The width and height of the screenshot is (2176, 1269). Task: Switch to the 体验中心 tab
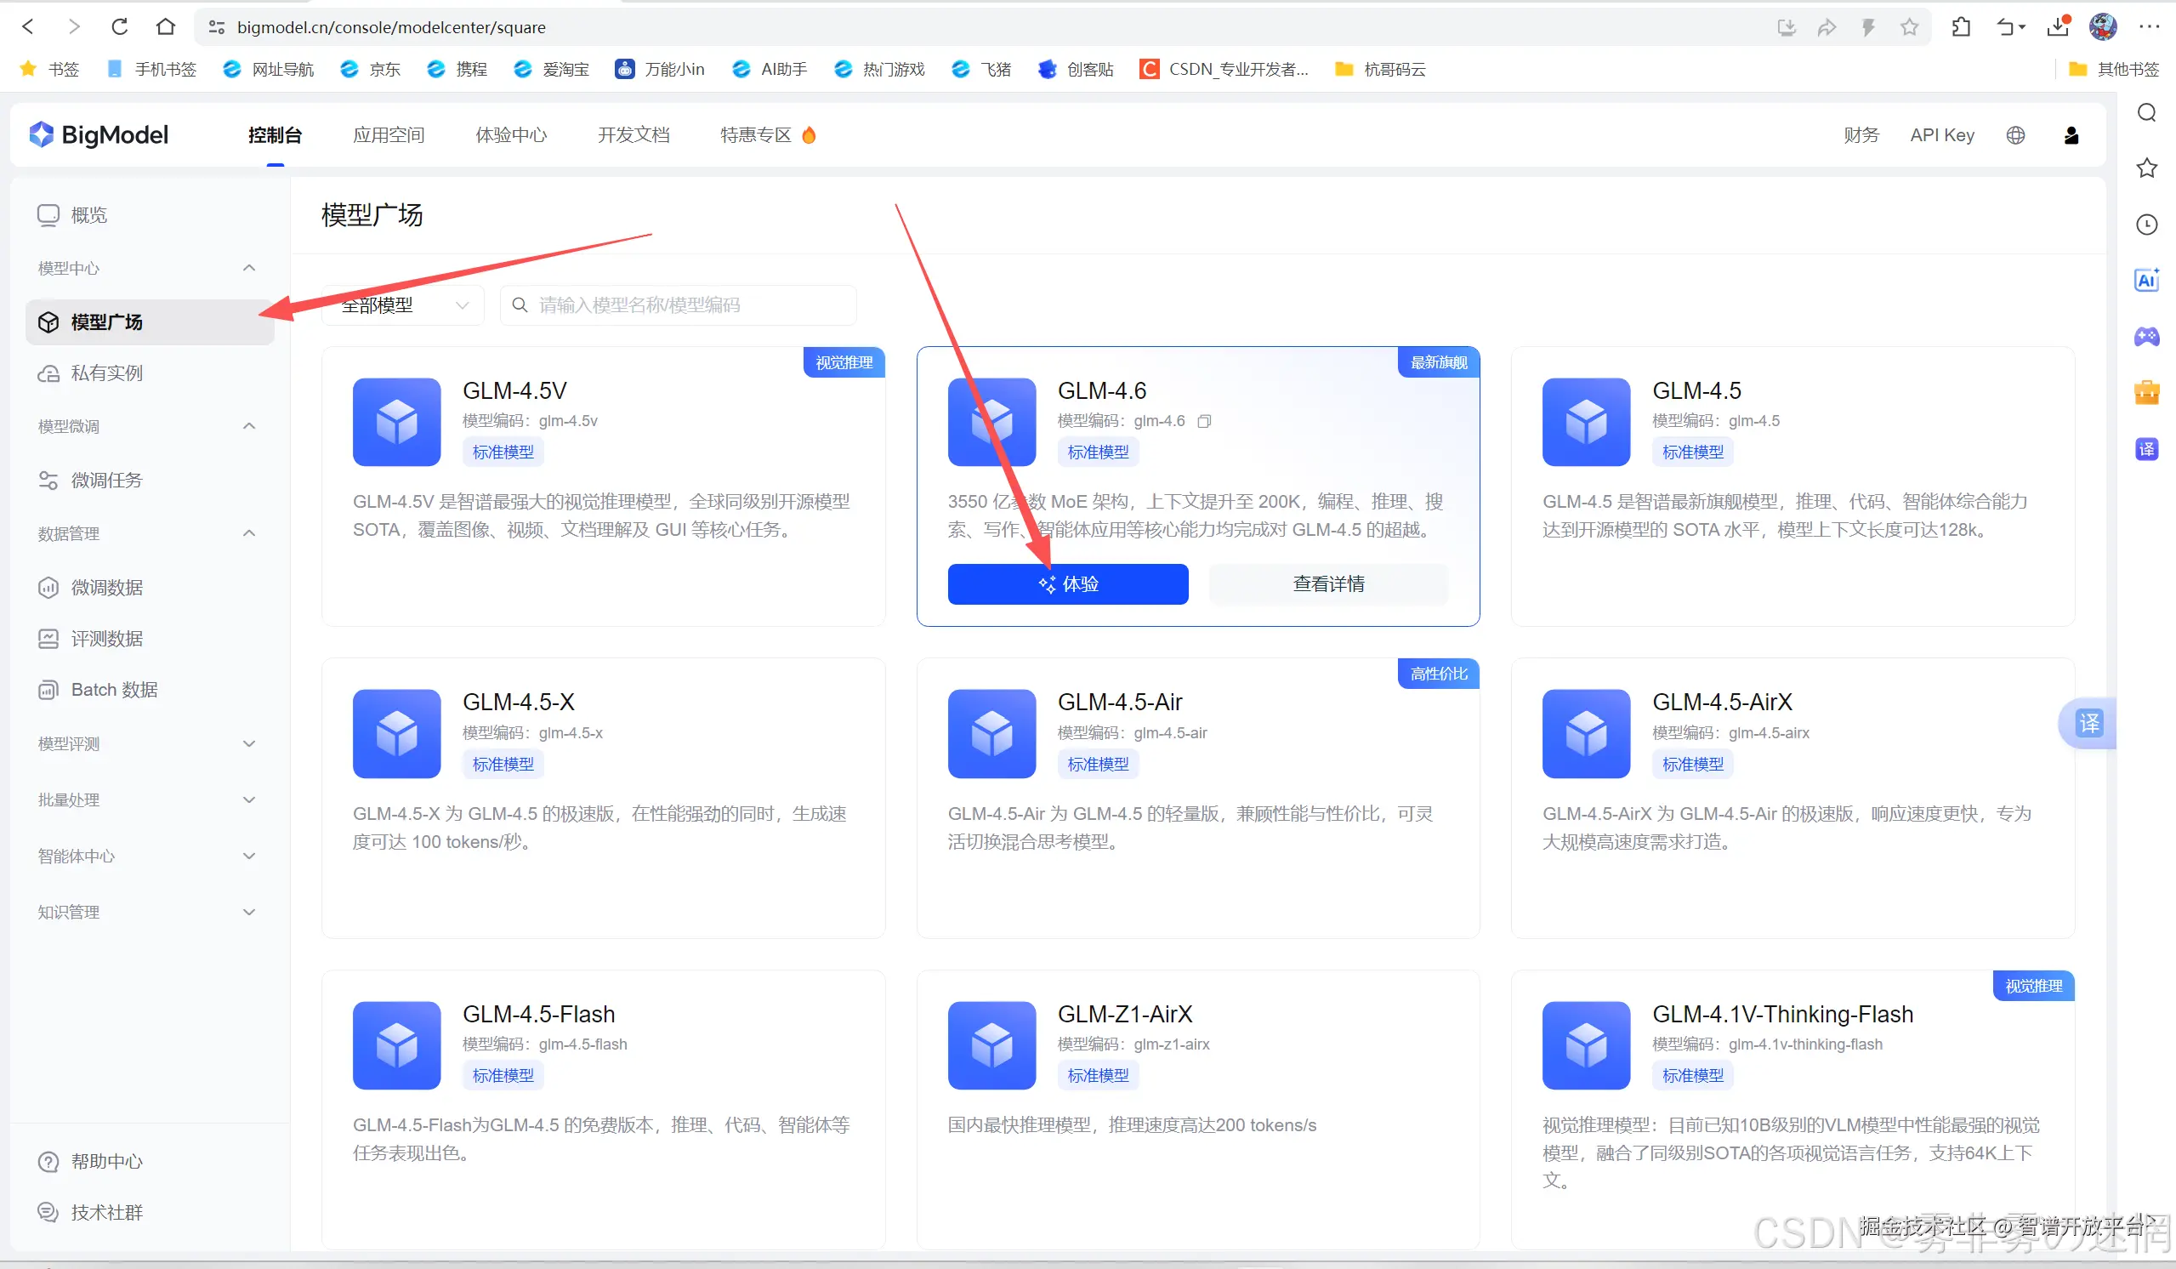point(511,135)
